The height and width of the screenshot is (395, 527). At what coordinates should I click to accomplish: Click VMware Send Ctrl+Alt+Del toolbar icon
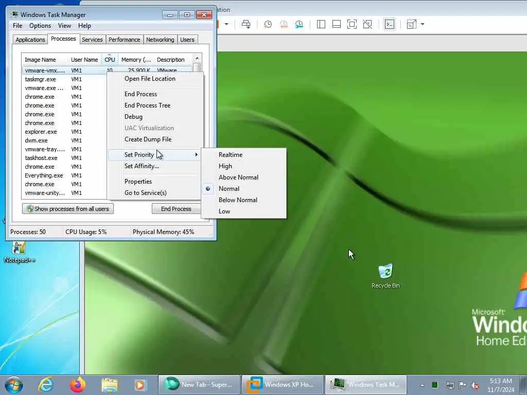pos(246,24)
